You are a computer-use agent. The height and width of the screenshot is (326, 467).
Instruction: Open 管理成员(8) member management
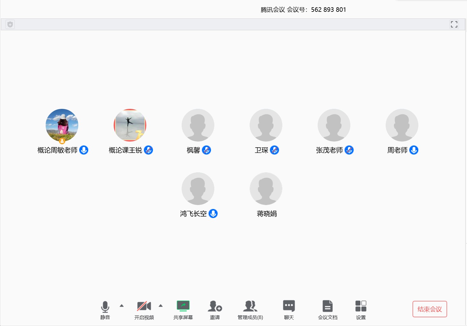coord(250,306)
